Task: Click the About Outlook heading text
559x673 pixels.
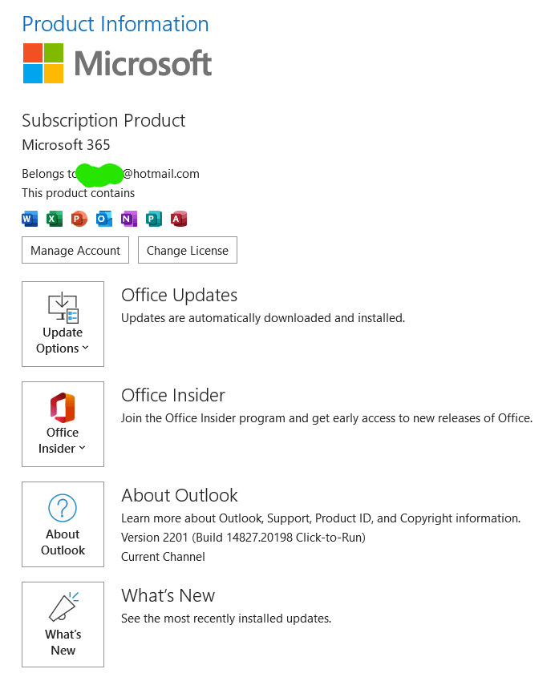Action: [x=180, y=495]
